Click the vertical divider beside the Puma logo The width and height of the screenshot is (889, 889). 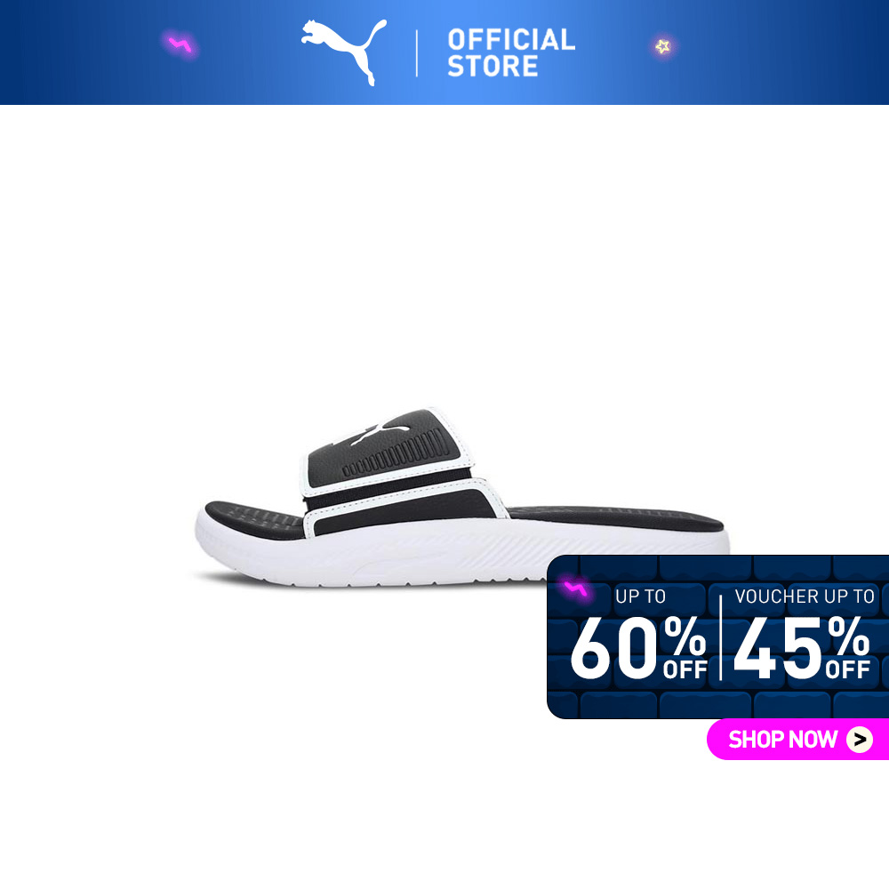point(417,53)
